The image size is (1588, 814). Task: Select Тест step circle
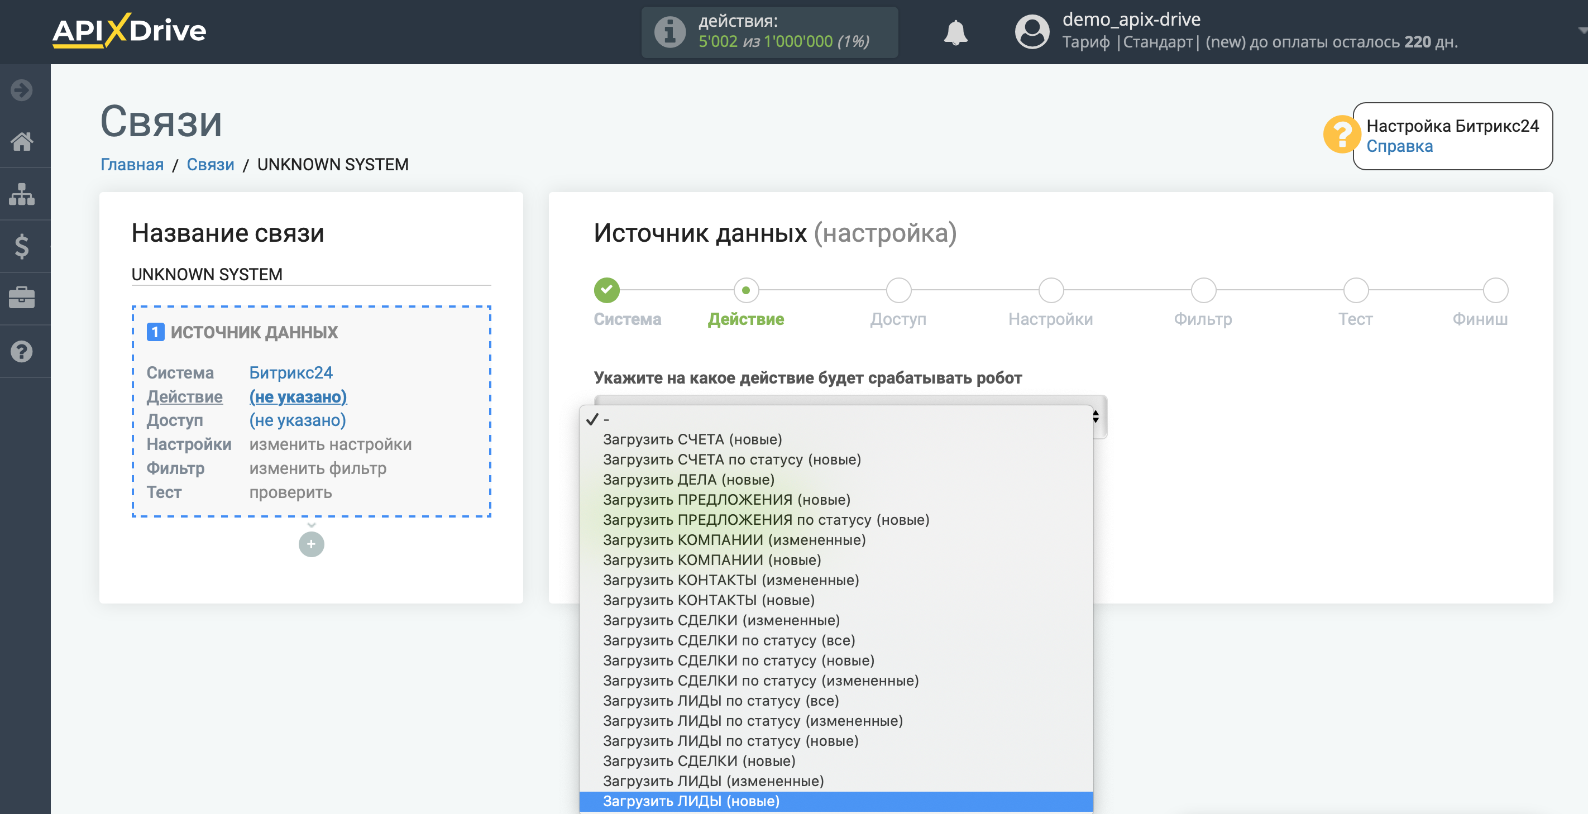1356,290
